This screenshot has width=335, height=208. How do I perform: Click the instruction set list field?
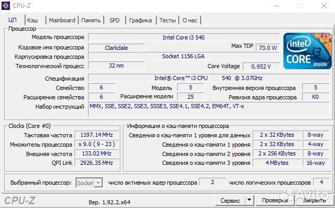[x=208, y=109]
